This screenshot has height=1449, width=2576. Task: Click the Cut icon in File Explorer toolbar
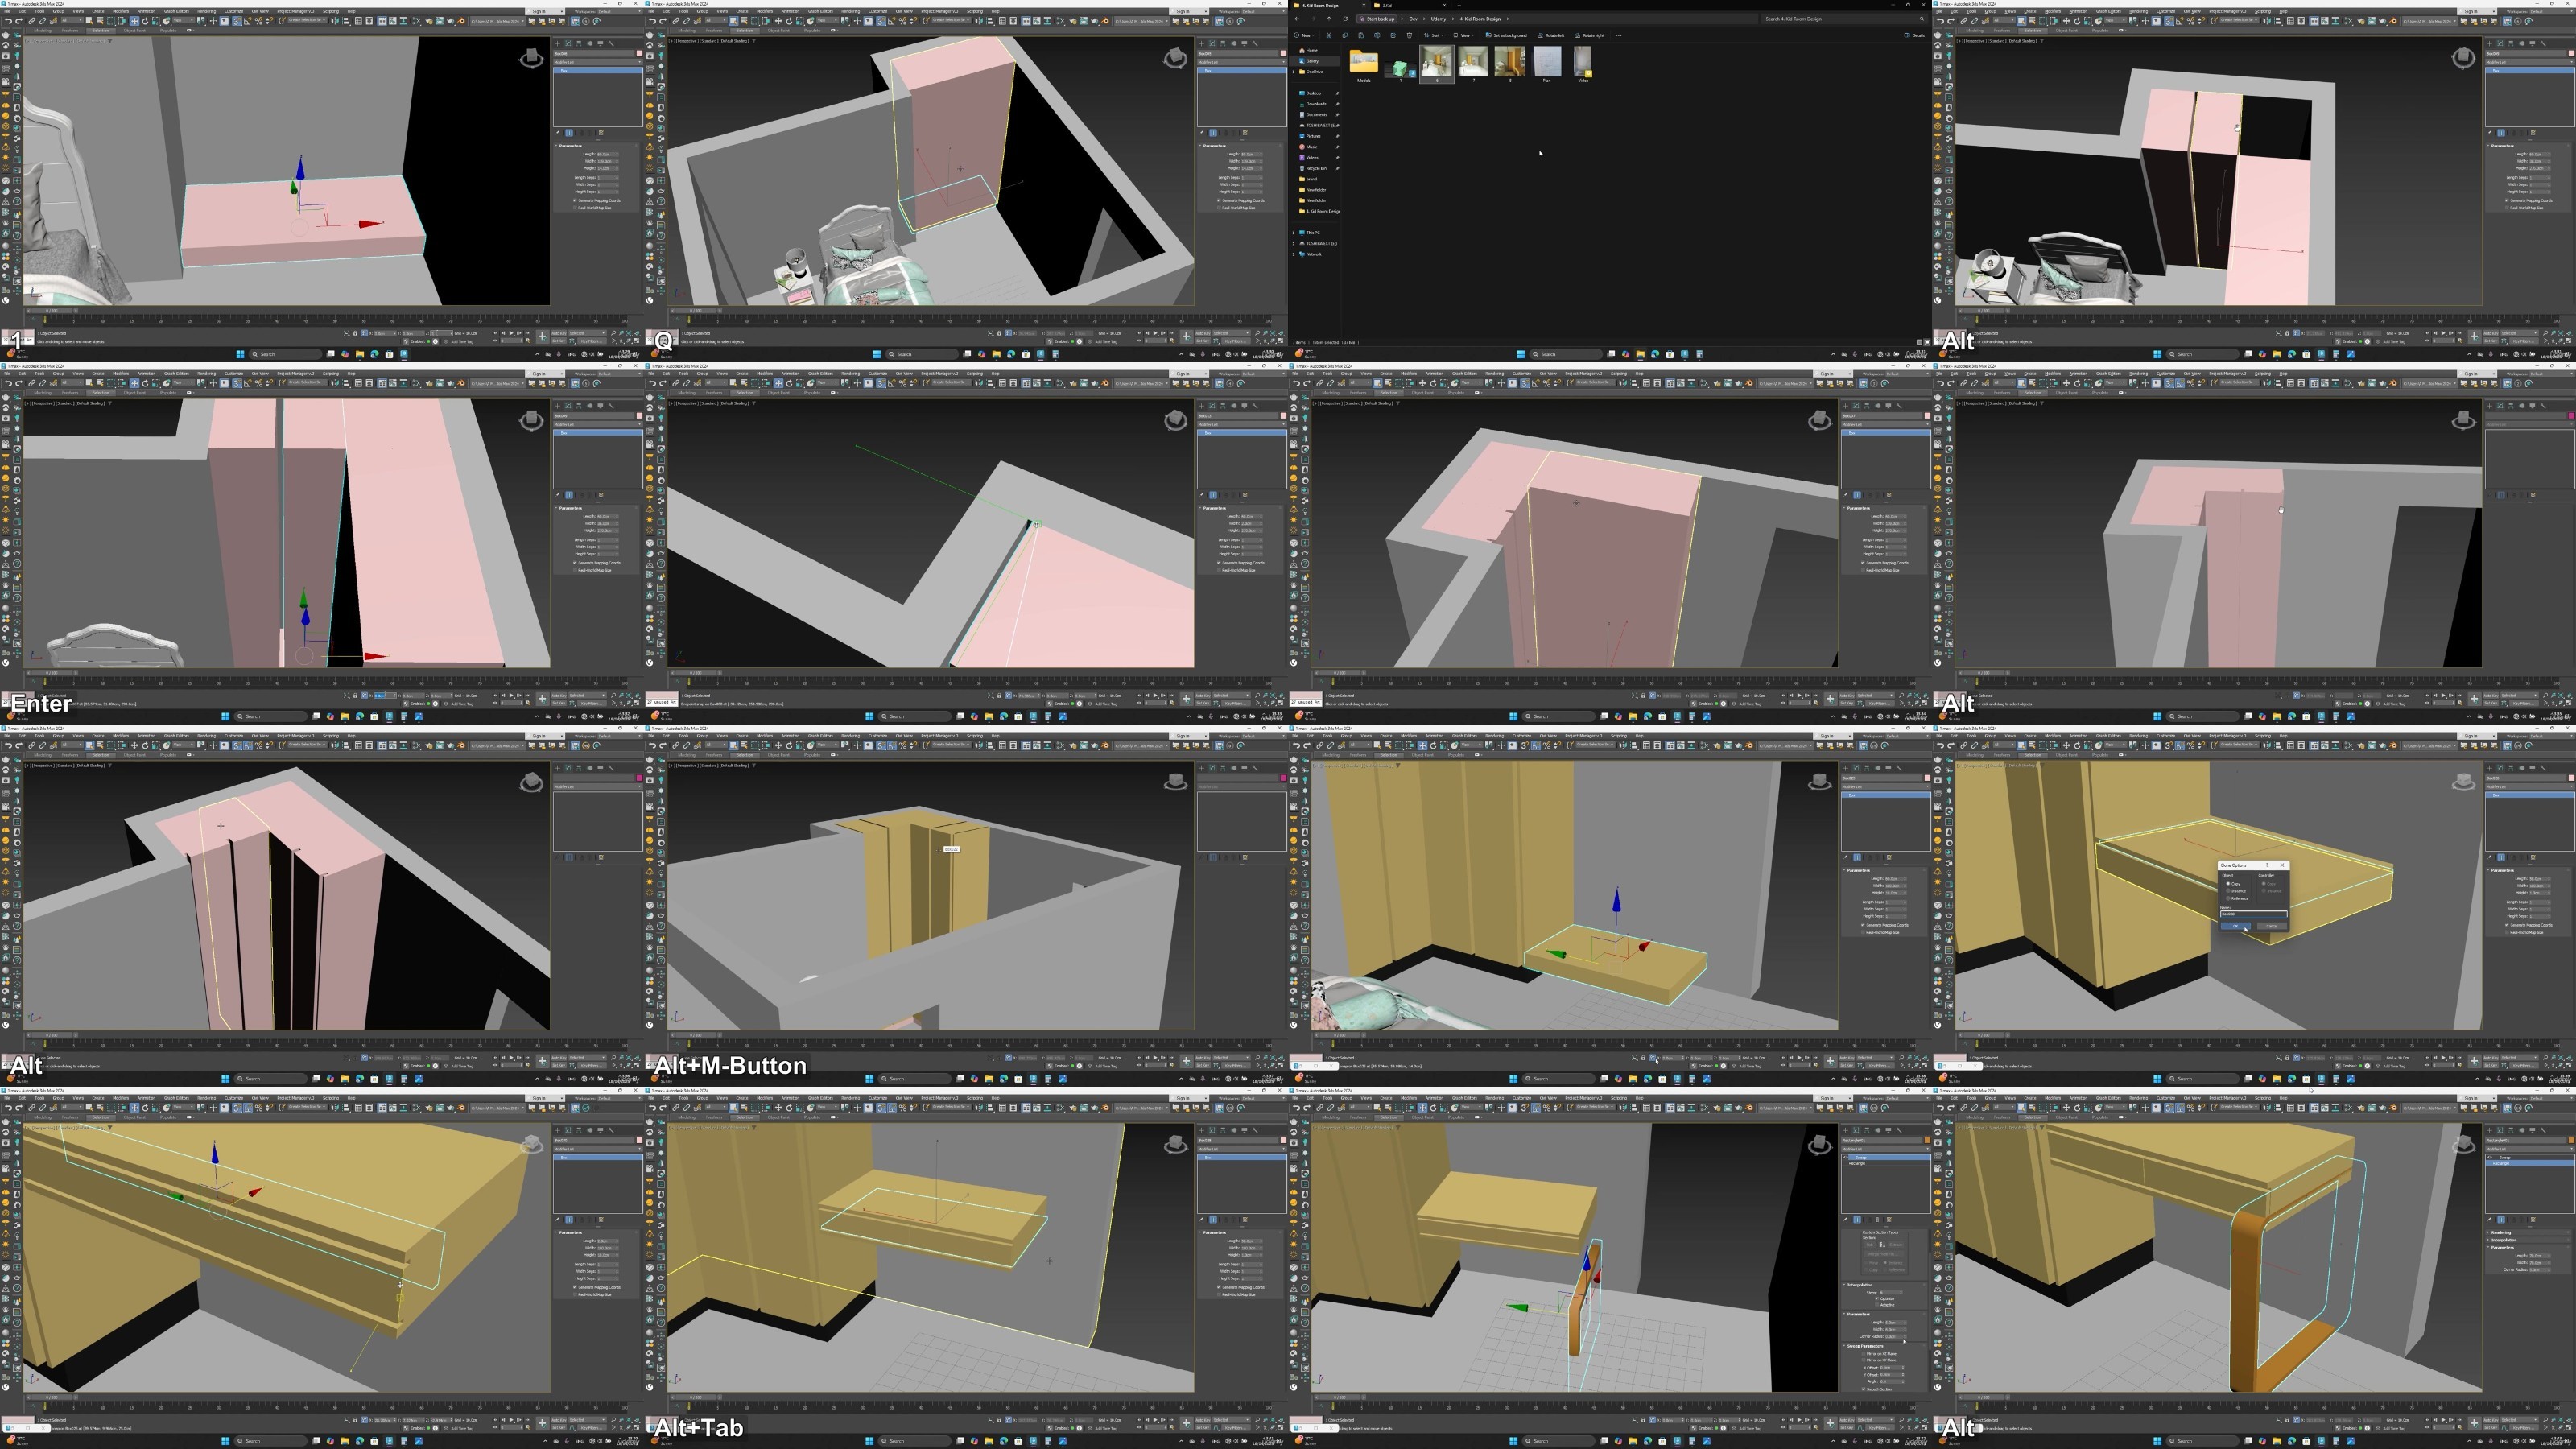[x=1329, y=35]
